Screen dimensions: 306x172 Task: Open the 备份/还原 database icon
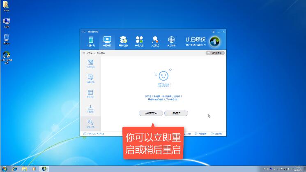(x=123, y=41)
